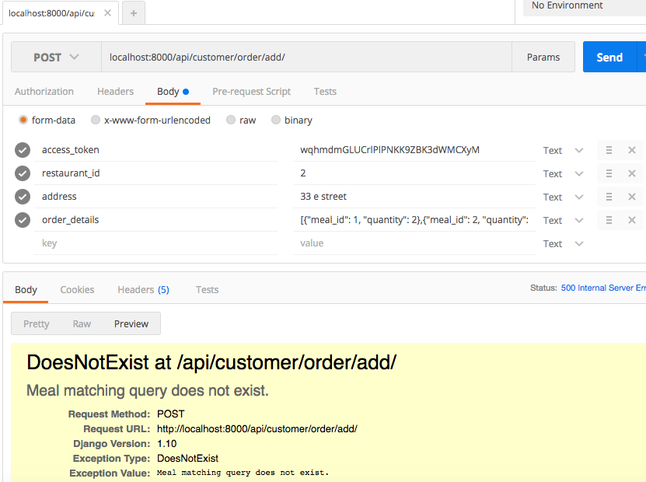Click the X on the localhost request tab
This screenshot has height=482, width=646.
tap(107, 12)
